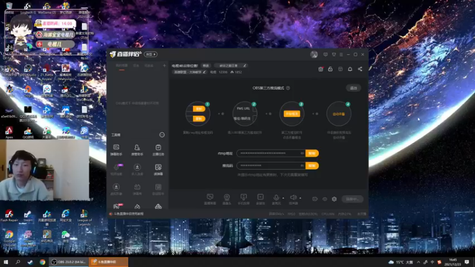Click the recording camera icon near settings
Viewport: 475px width, 267px height.
tap(315, 199)
